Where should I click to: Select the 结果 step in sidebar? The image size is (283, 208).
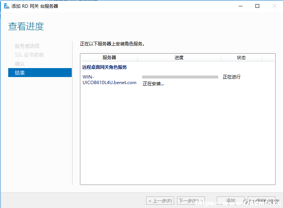click(40, 73)
